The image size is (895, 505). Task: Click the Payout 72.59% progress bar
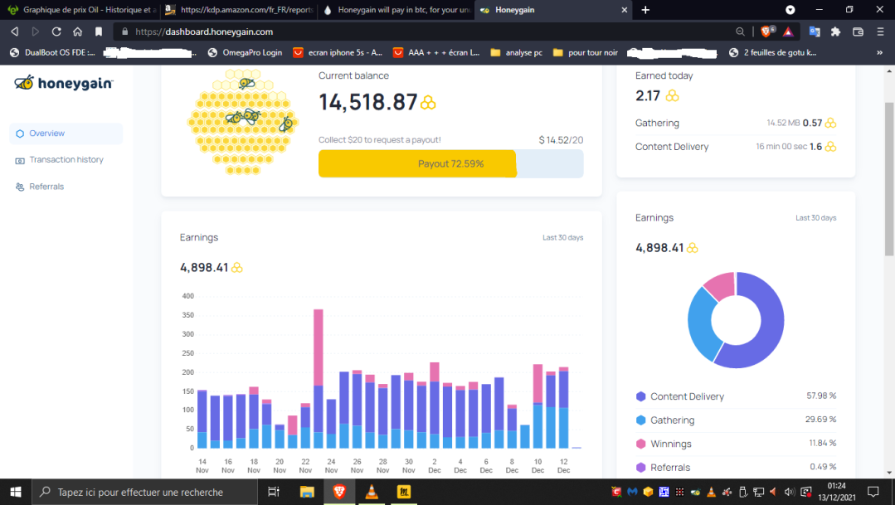451,163
